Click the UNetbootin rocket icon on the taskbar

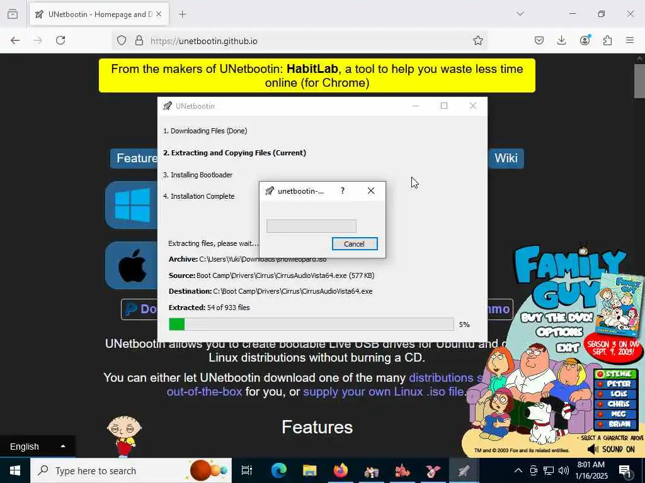tap(464, 470)
